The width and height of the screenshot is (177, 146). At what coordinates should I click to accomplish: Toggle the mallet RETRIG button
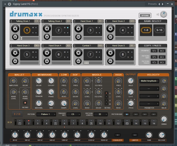(x=25, y=103)
